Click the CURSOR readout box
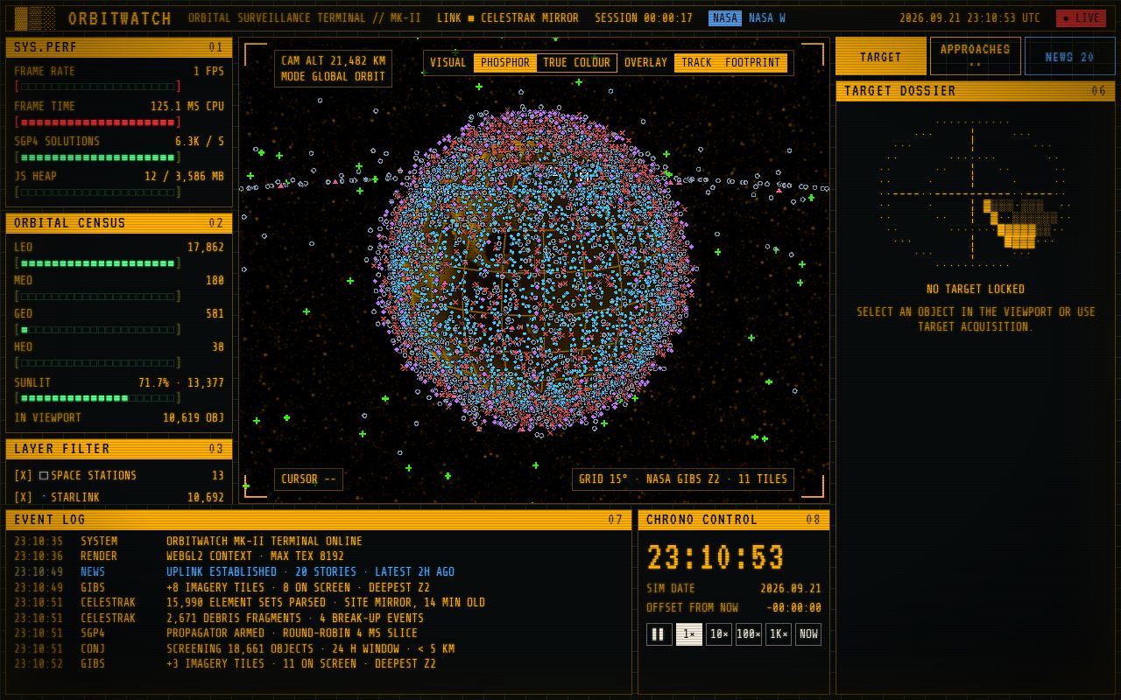 (308, 479)
